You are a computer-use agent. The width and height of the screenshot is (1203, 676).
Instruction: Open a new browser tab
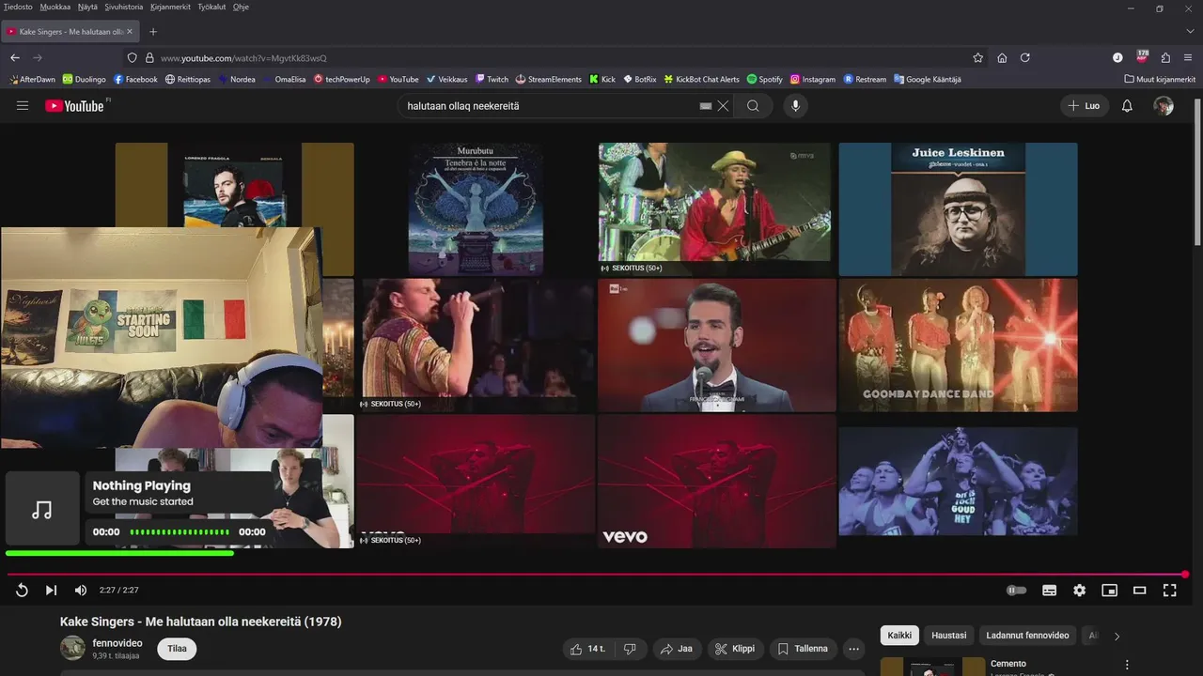click(x=153, y=31)
